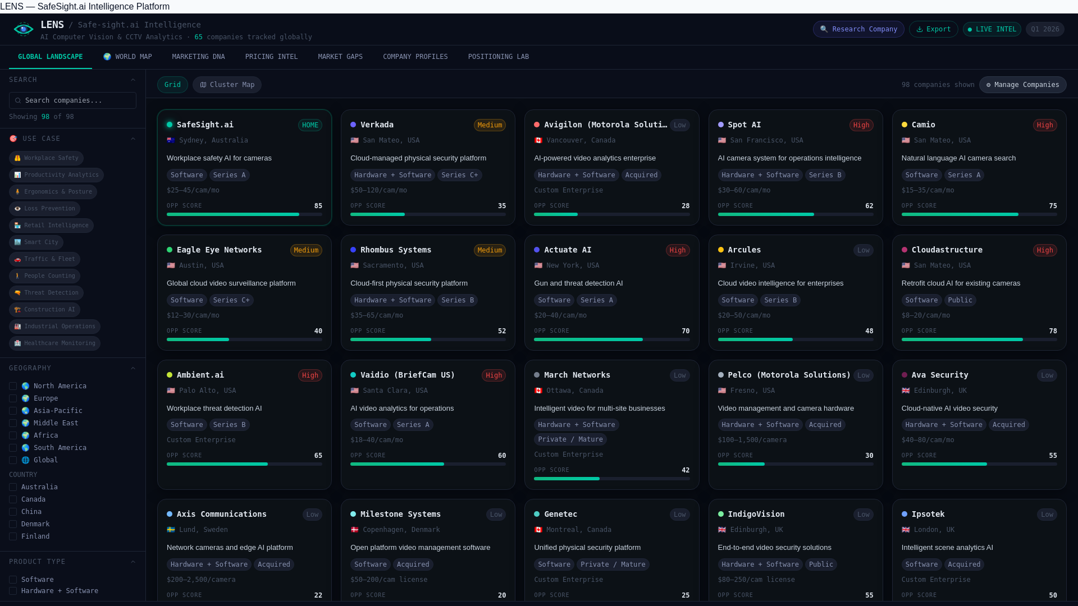Enable the Australia country checkbox
Viewport: 1078px width, 606px height.
coord(13,487)
